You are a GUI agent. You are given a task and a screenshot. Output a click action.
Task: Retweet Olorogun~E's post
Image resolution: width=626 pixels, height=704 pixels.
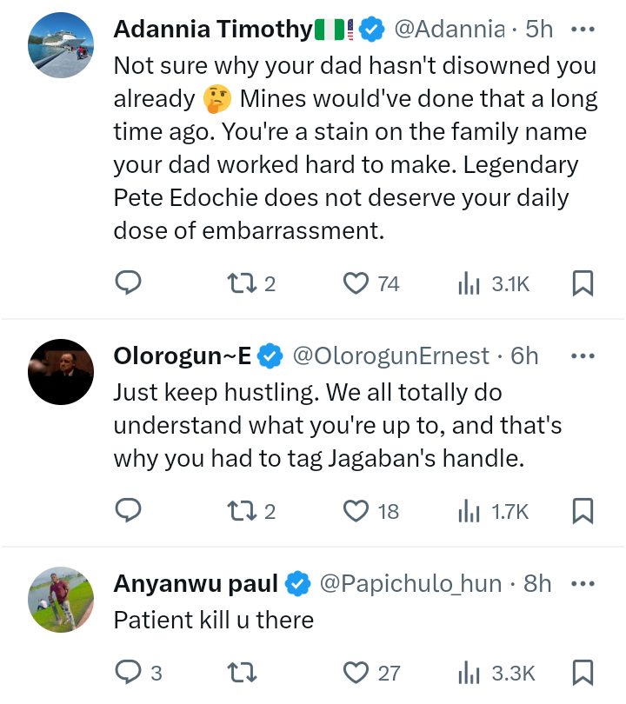pos(239,510)
